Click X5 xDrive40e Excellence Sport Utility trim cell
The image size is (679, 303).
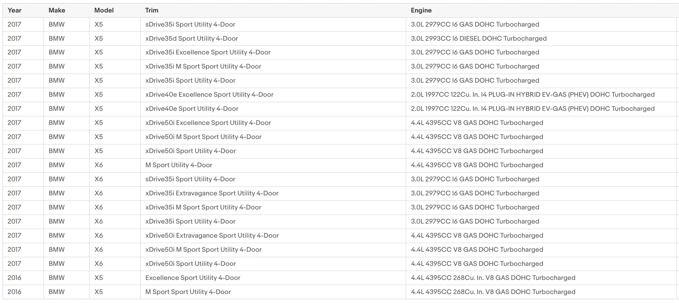point(273,95)
